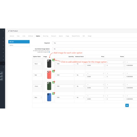Switch to the General tab

tap(12, 36)
